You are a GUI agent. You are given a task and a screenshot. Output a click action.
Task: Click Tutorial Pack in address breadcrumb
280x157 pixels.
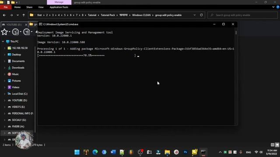108,15
